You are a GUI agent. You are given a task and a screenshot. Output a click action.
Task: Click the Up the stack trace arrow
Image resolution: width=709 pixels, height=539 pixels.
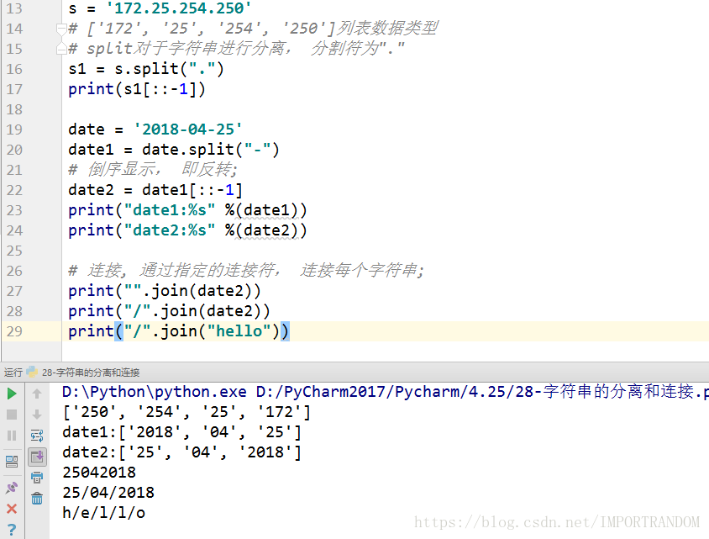tap(37, 394)
